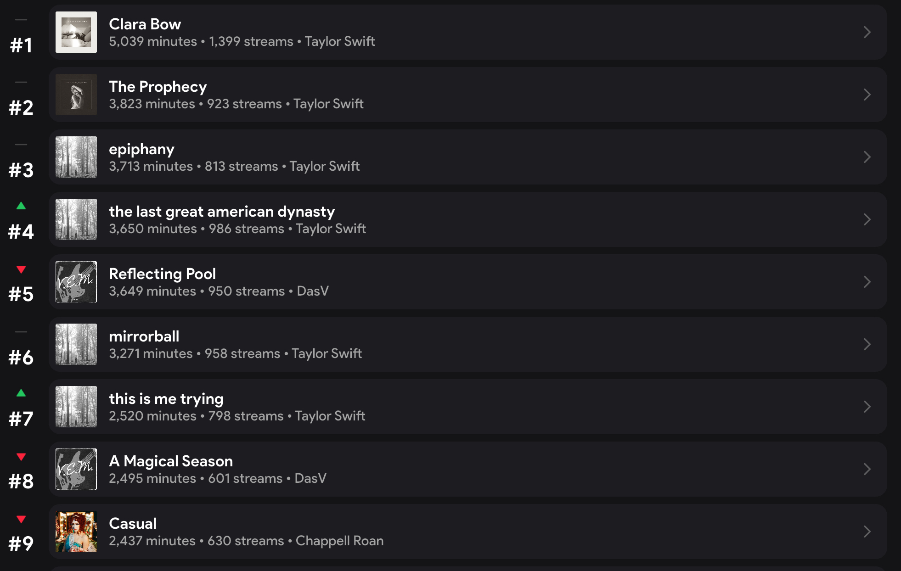Click red down arrow above rank #9
The image size is (901, 571).
[x=21, y=519]
